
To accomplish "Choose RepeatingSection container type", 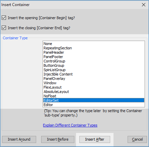I will coord(94,48).
